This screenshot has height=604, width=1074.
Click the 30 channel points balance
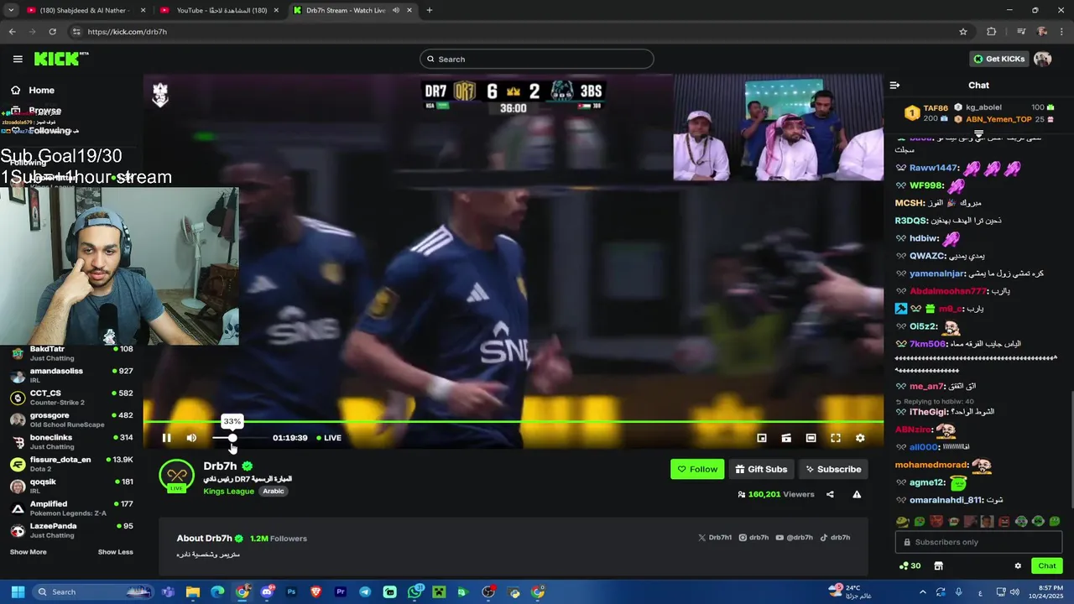910,565
